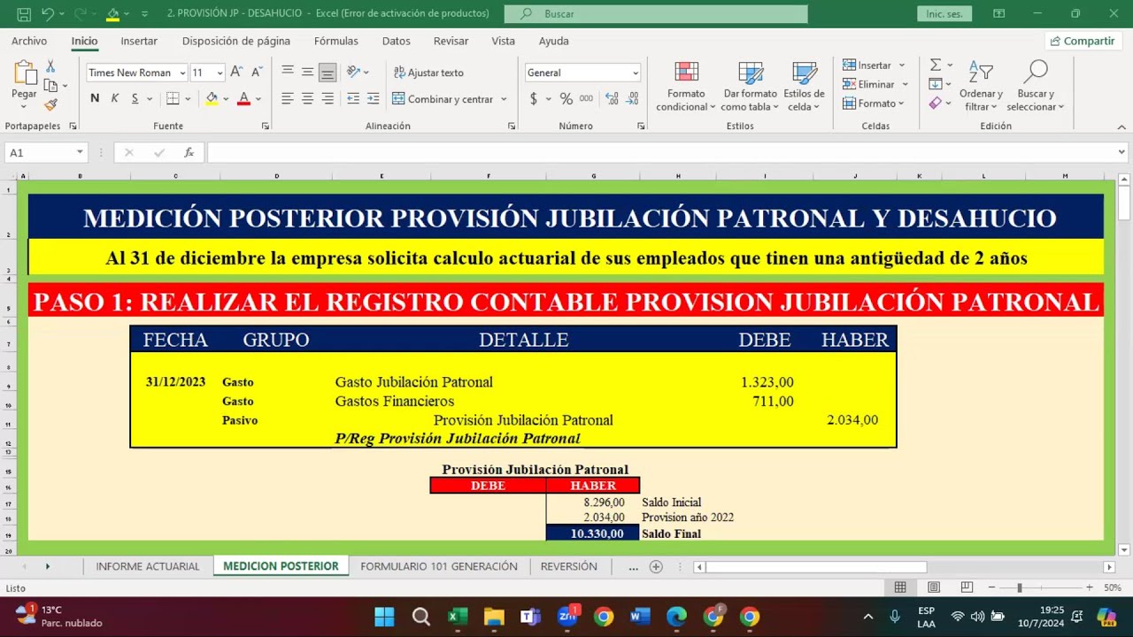
Task: Click the Fill down icon in Edición
Action: pos(936,84)
